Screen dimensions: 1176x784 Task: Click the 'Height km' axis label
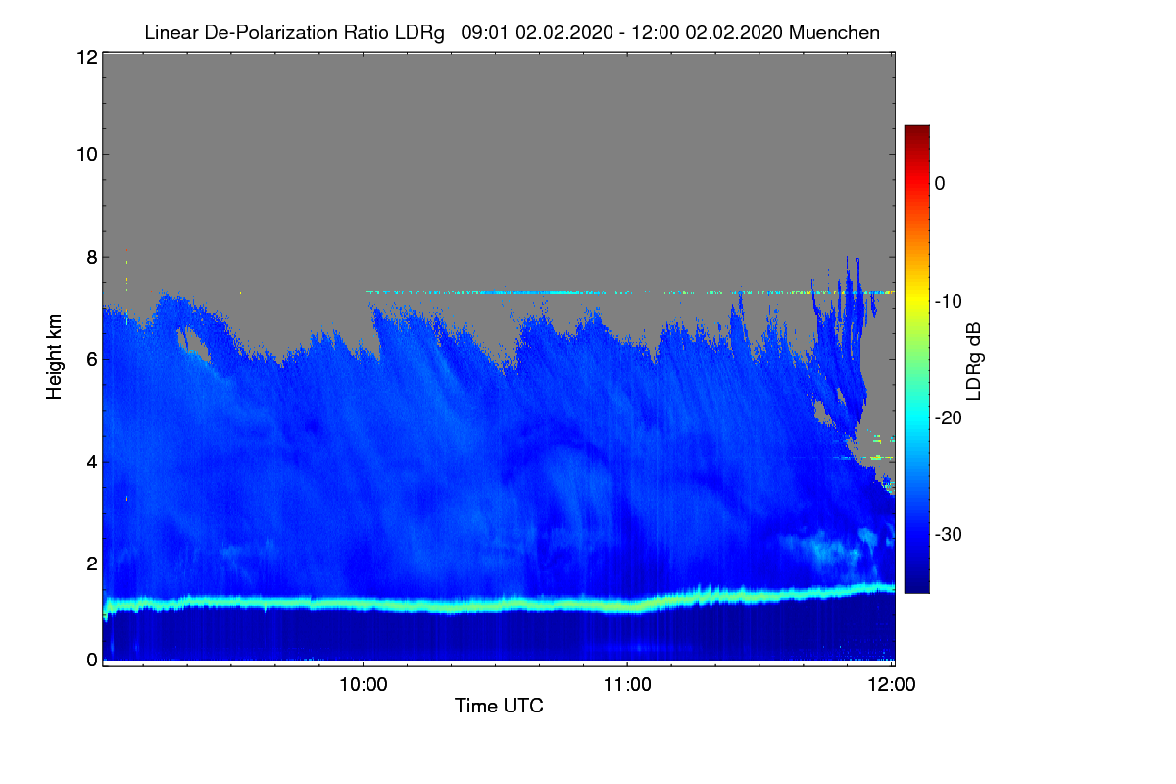(x=54, y=355)
